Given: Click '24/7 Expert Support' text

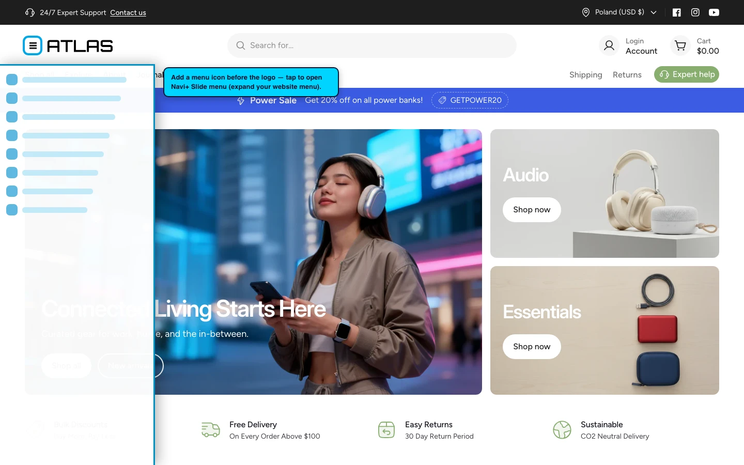Looking at the screenshot, I should pyautogui.click(x=73, y=12).
